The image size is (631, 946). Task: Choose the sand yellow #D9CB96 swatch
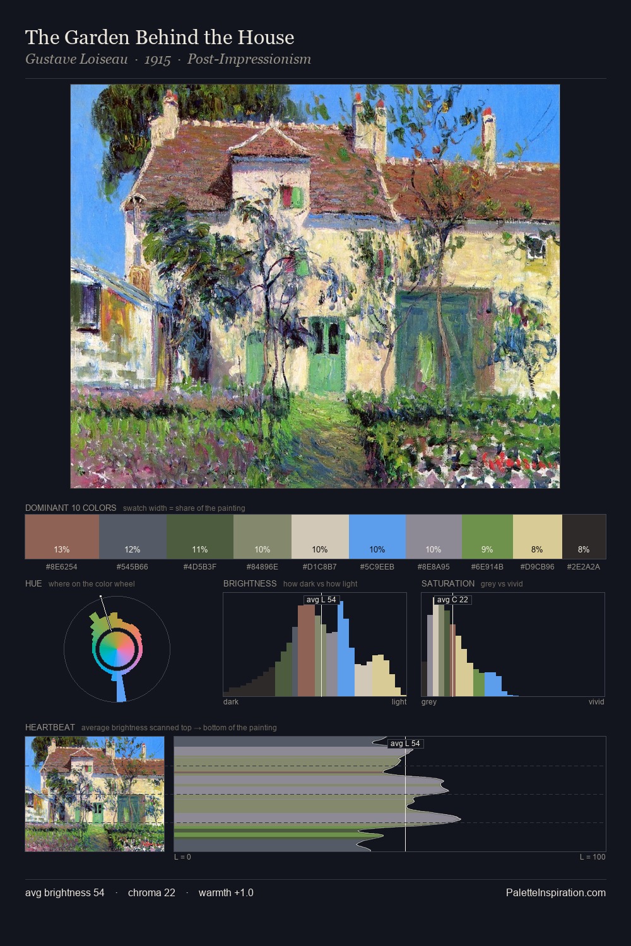537,537
